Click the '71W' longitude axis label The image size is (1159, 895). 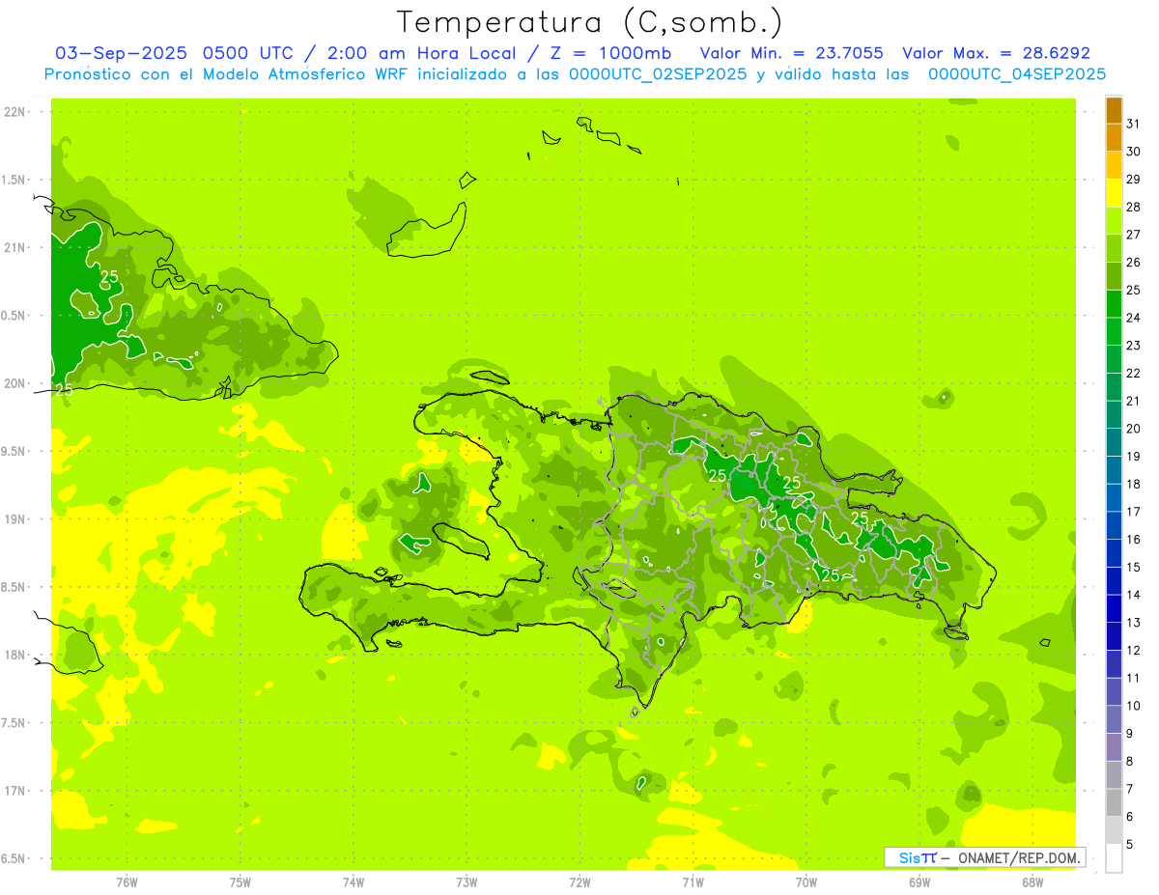coord(693,882)
